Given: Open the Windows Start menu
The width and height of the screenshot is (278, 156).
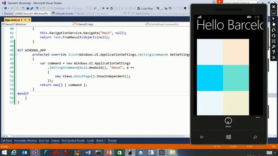Looking at the screenshot, I should [x=4, y=153].
